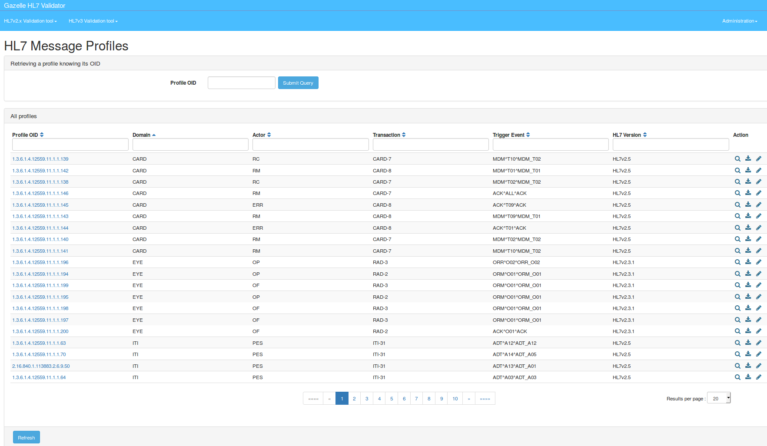Edit profile 1.3.6.1.4.12559.11.1.1.196
This screenshot has height=446, width=767.
[x=759, y=262]
